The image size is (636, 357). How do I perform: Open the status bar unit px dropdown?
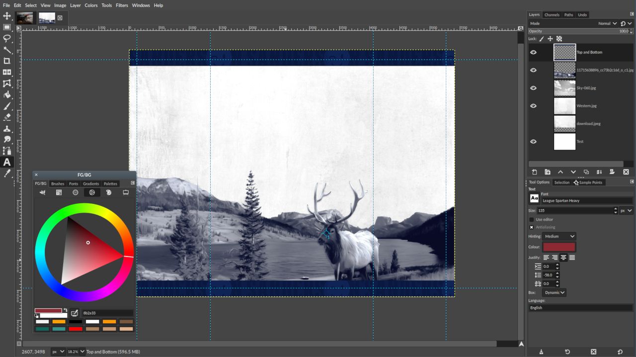pos(58,352)
